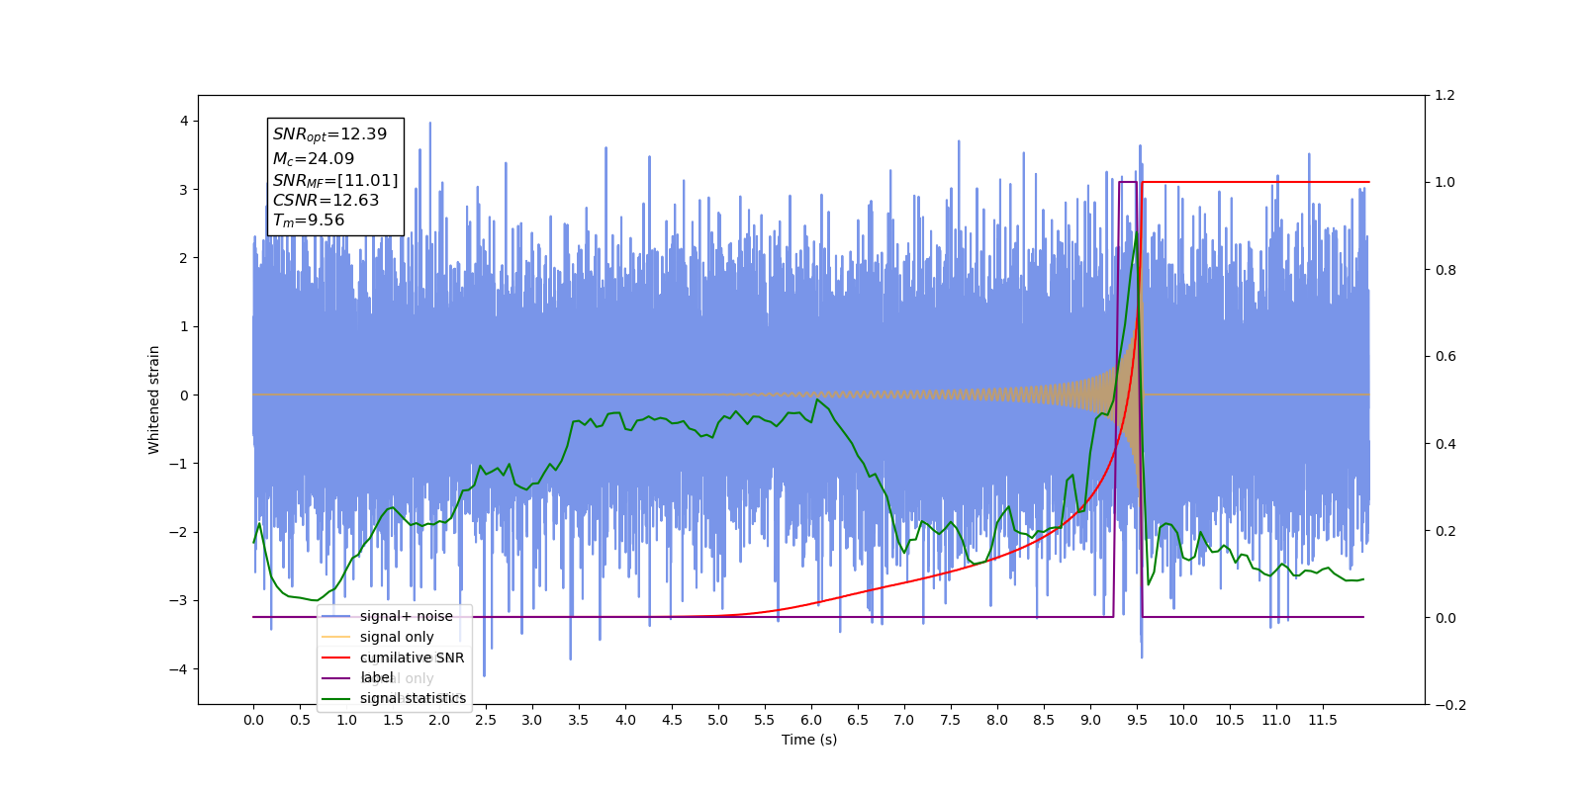Click the 0.4 tick on the right axis
The image size is (1583, 791).
(x=1445, y=444)
